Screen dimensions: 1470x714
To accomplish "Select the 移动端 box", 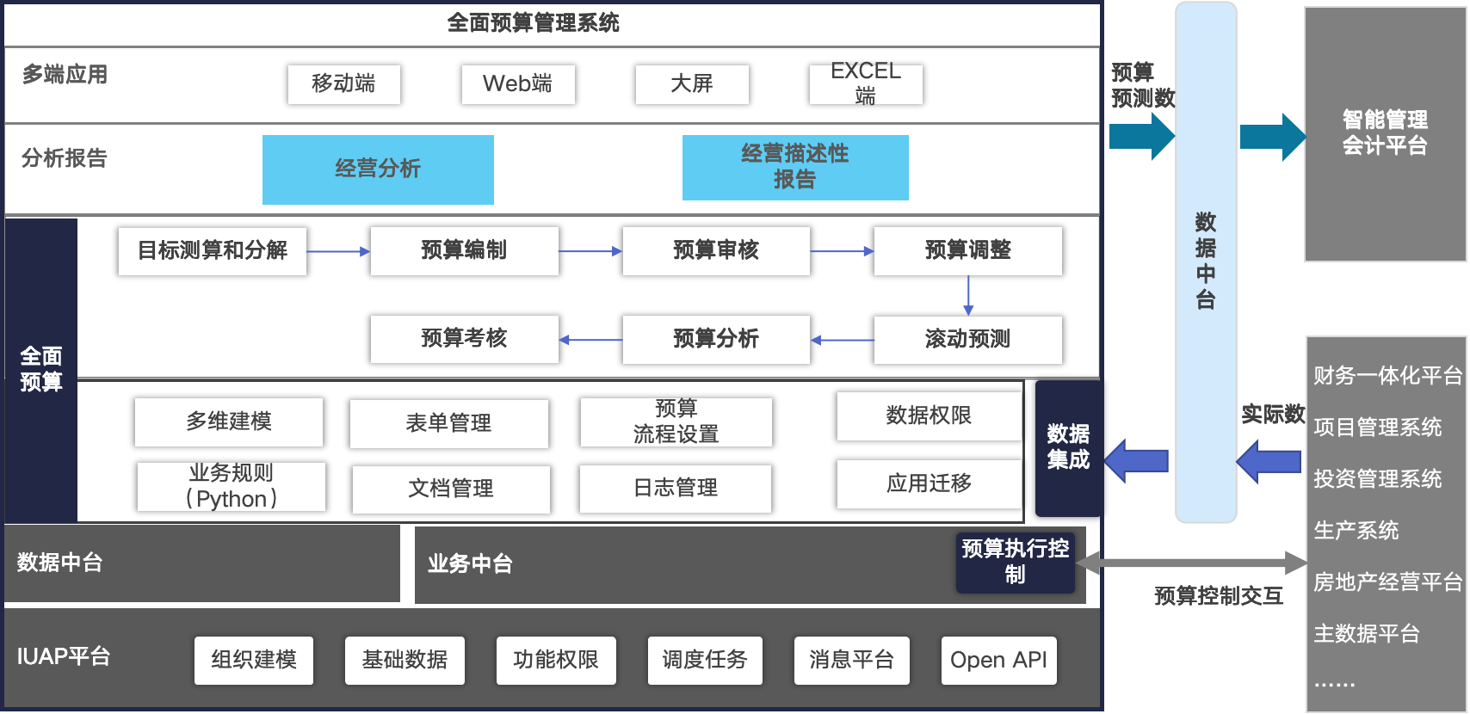I will click(343, 84).
